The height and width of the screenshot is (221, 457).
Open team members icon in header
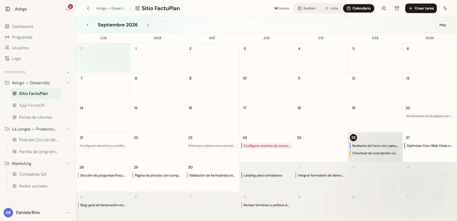click(384, 8)
